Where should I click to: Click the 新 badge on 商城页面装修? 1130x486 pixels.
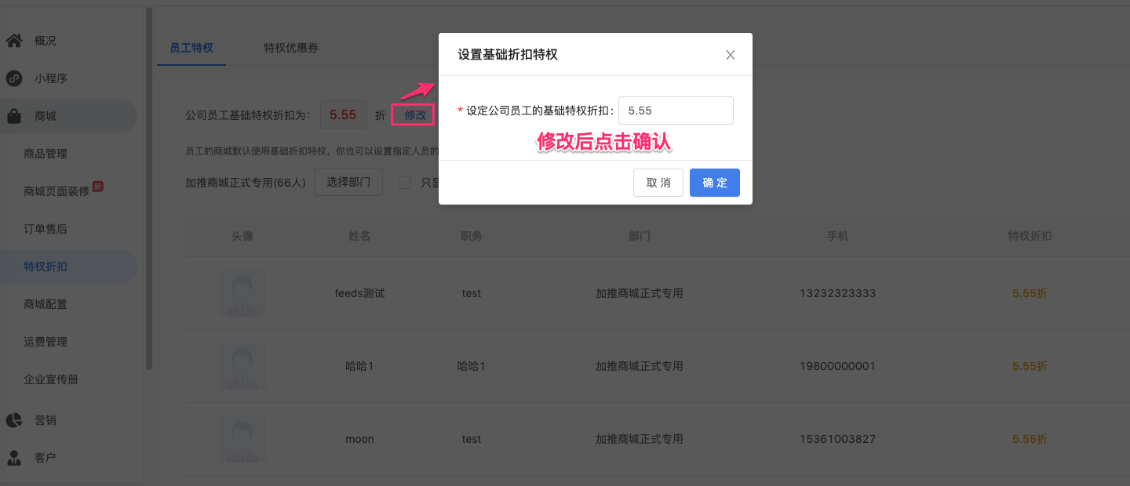pos(98,187)
